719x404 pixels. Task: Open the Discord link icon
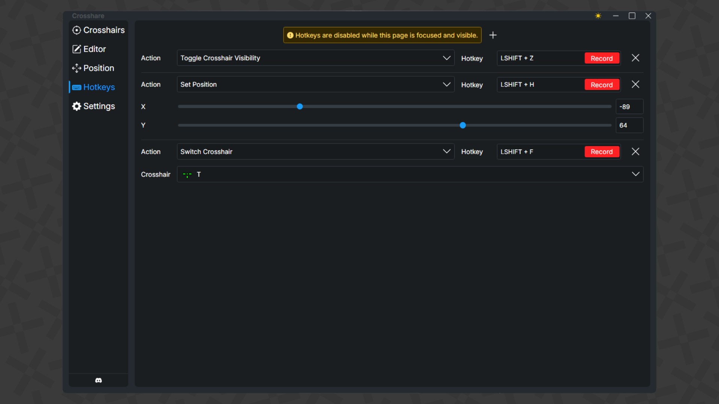(x=98, y=380)
